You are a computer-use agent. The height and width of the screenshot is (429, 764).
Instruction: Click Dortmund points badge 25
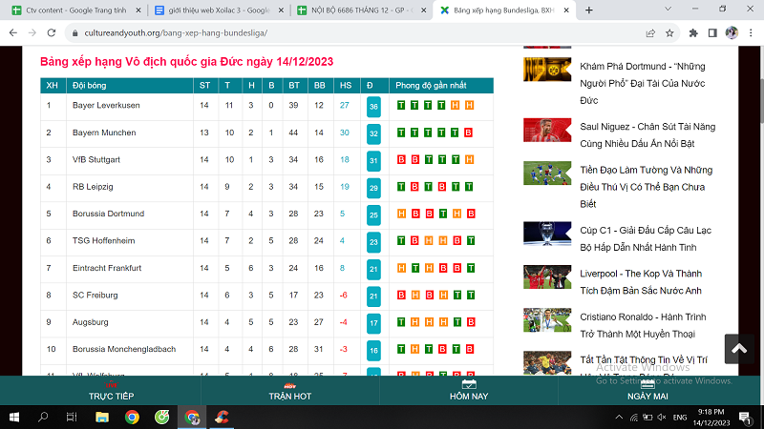click(x=373, y=215)
